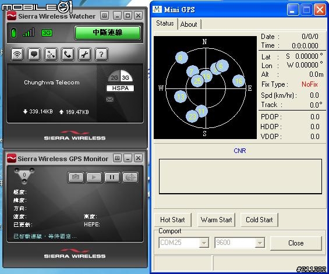Click satellite 16 in the sky plot
This screenshot has width=329, height=274.
[x=239, y=81]
